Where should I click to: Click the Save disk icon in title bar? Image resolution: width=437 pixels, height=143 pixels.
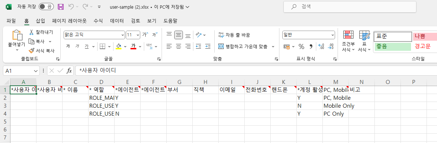pyautogui.click(x=61, y=7)
